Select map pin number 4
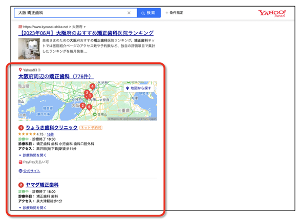The image size is (300, 223). coord(93,86)
